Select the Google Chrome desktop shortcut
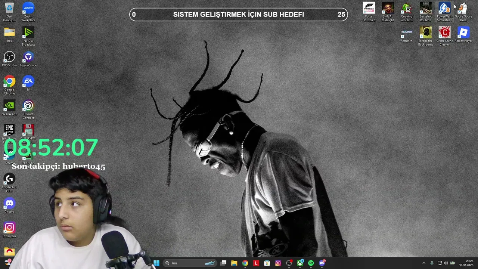The image size is (478, 269). coord(9,85)
